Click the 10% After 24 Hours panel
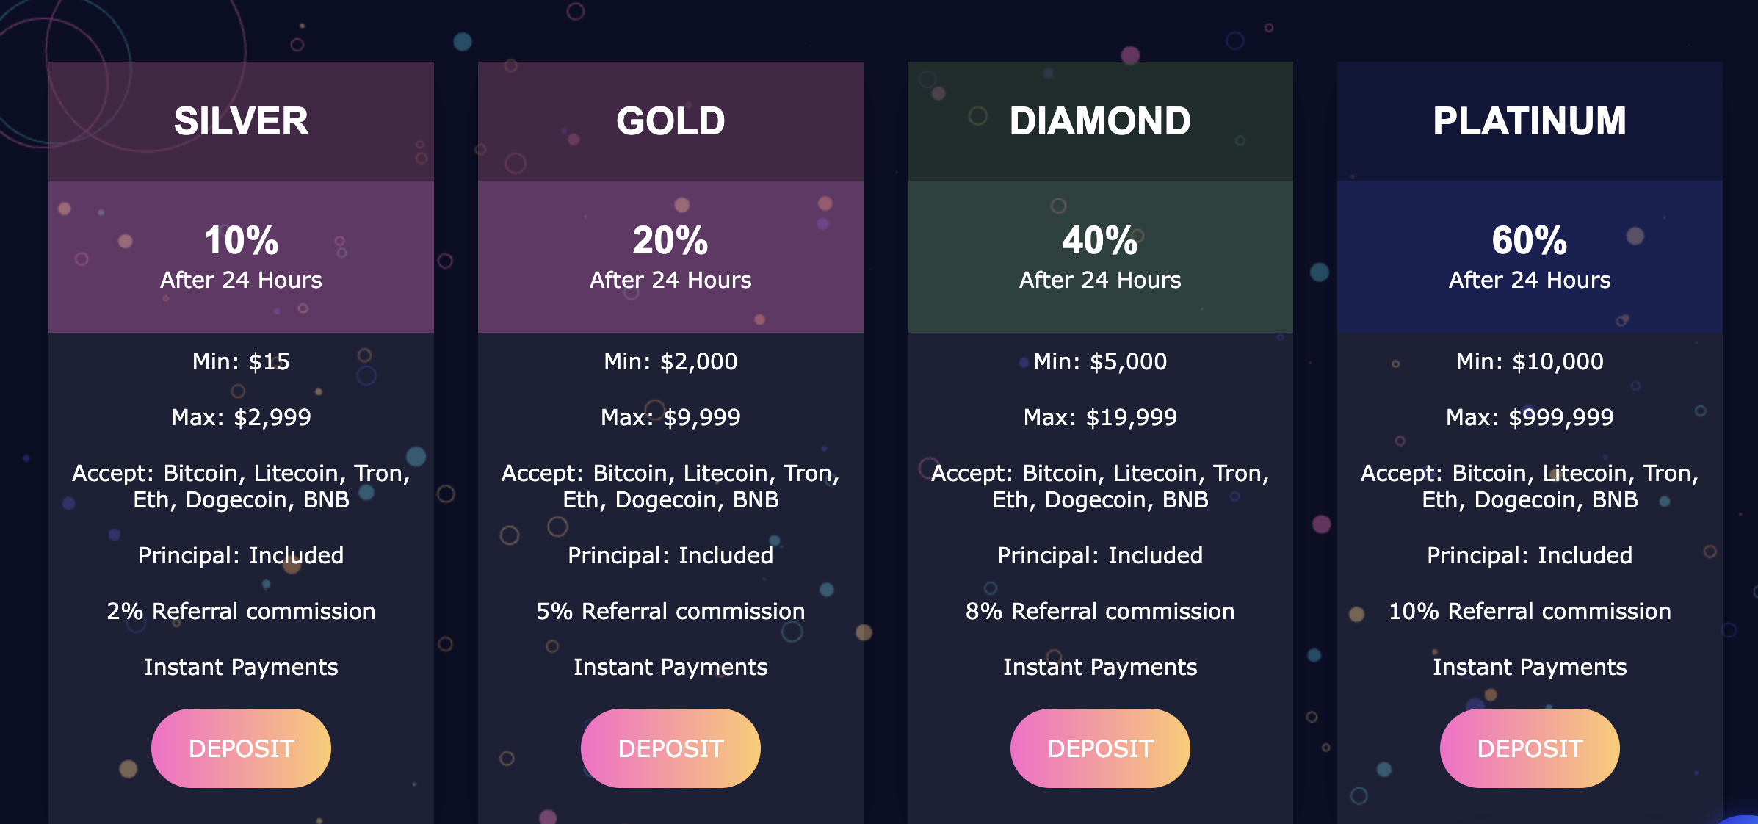1758x824 pixels. click(241, 256)
